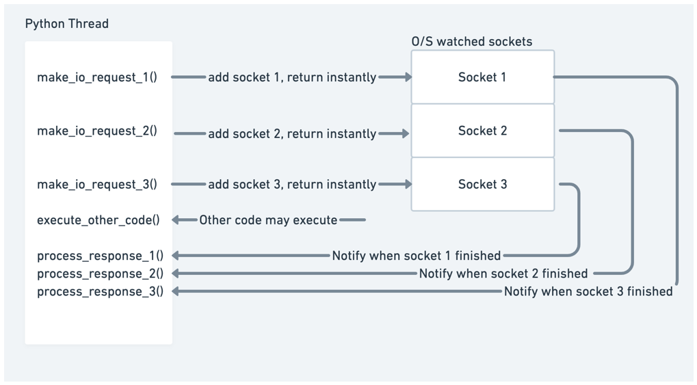Click the make_io_request_1() function label

pos(97,77)
